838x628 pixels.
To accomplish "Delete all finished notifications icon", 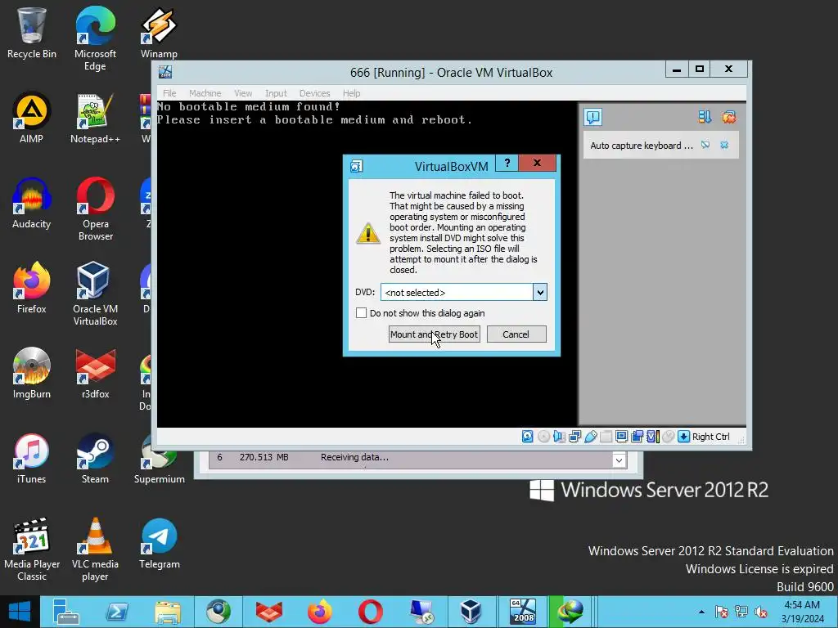I will [x=729, y=117].
